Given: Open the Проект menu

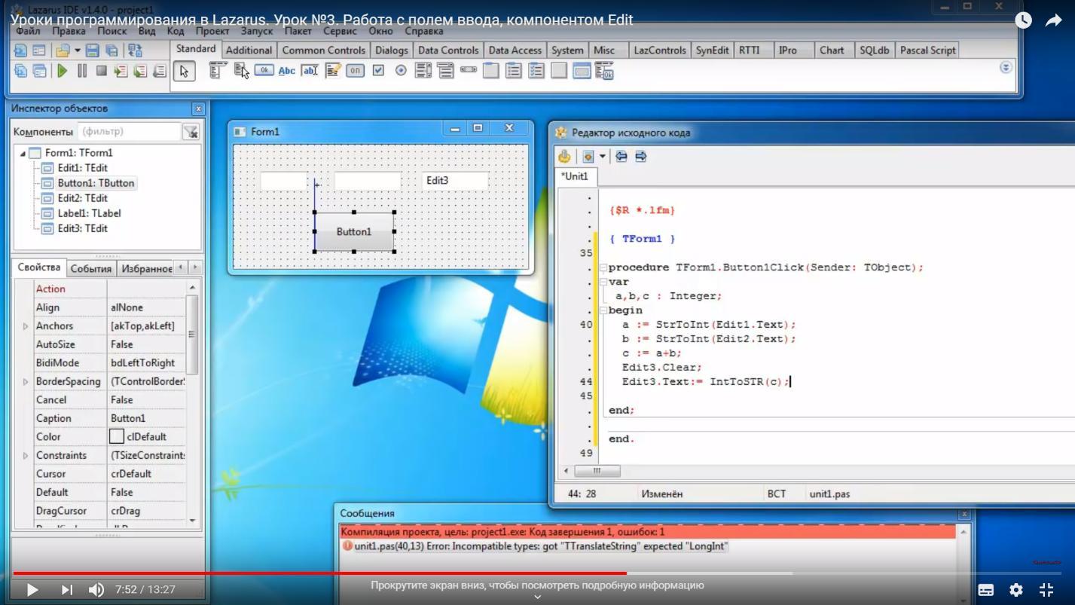Looking at the screenshot, I should coord(212,32).
